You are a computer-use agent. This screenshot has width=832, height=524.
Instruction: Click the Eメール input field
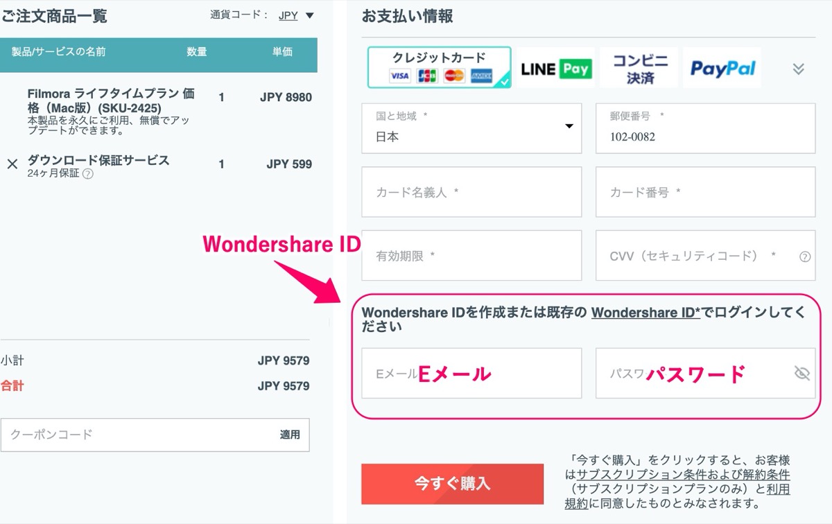click(471, 374)
